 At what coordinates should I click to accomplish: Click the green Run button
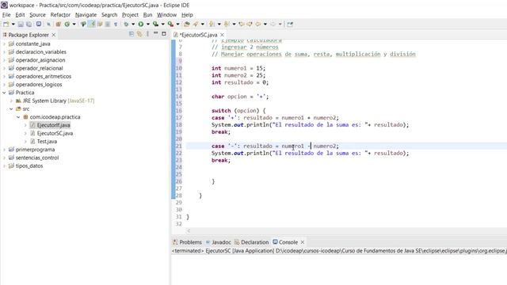coord(141,25)
